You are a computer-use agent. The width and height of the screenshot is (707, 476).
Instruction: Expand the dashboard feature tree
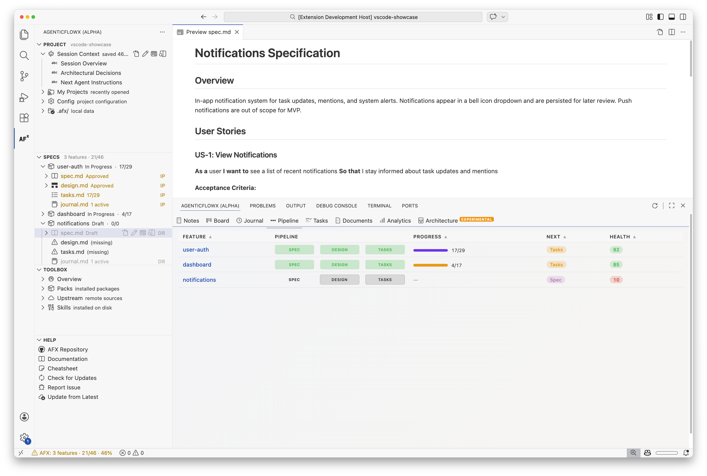[x=43, y=214]
